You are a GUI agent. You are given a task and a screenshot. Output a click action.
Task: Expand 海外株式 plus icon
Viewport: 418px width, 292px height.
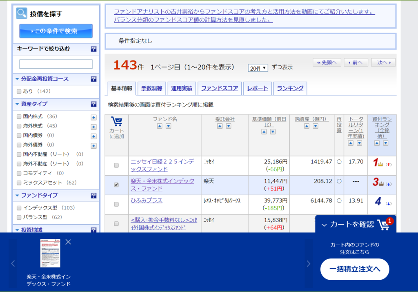click(x=93, y=127)
